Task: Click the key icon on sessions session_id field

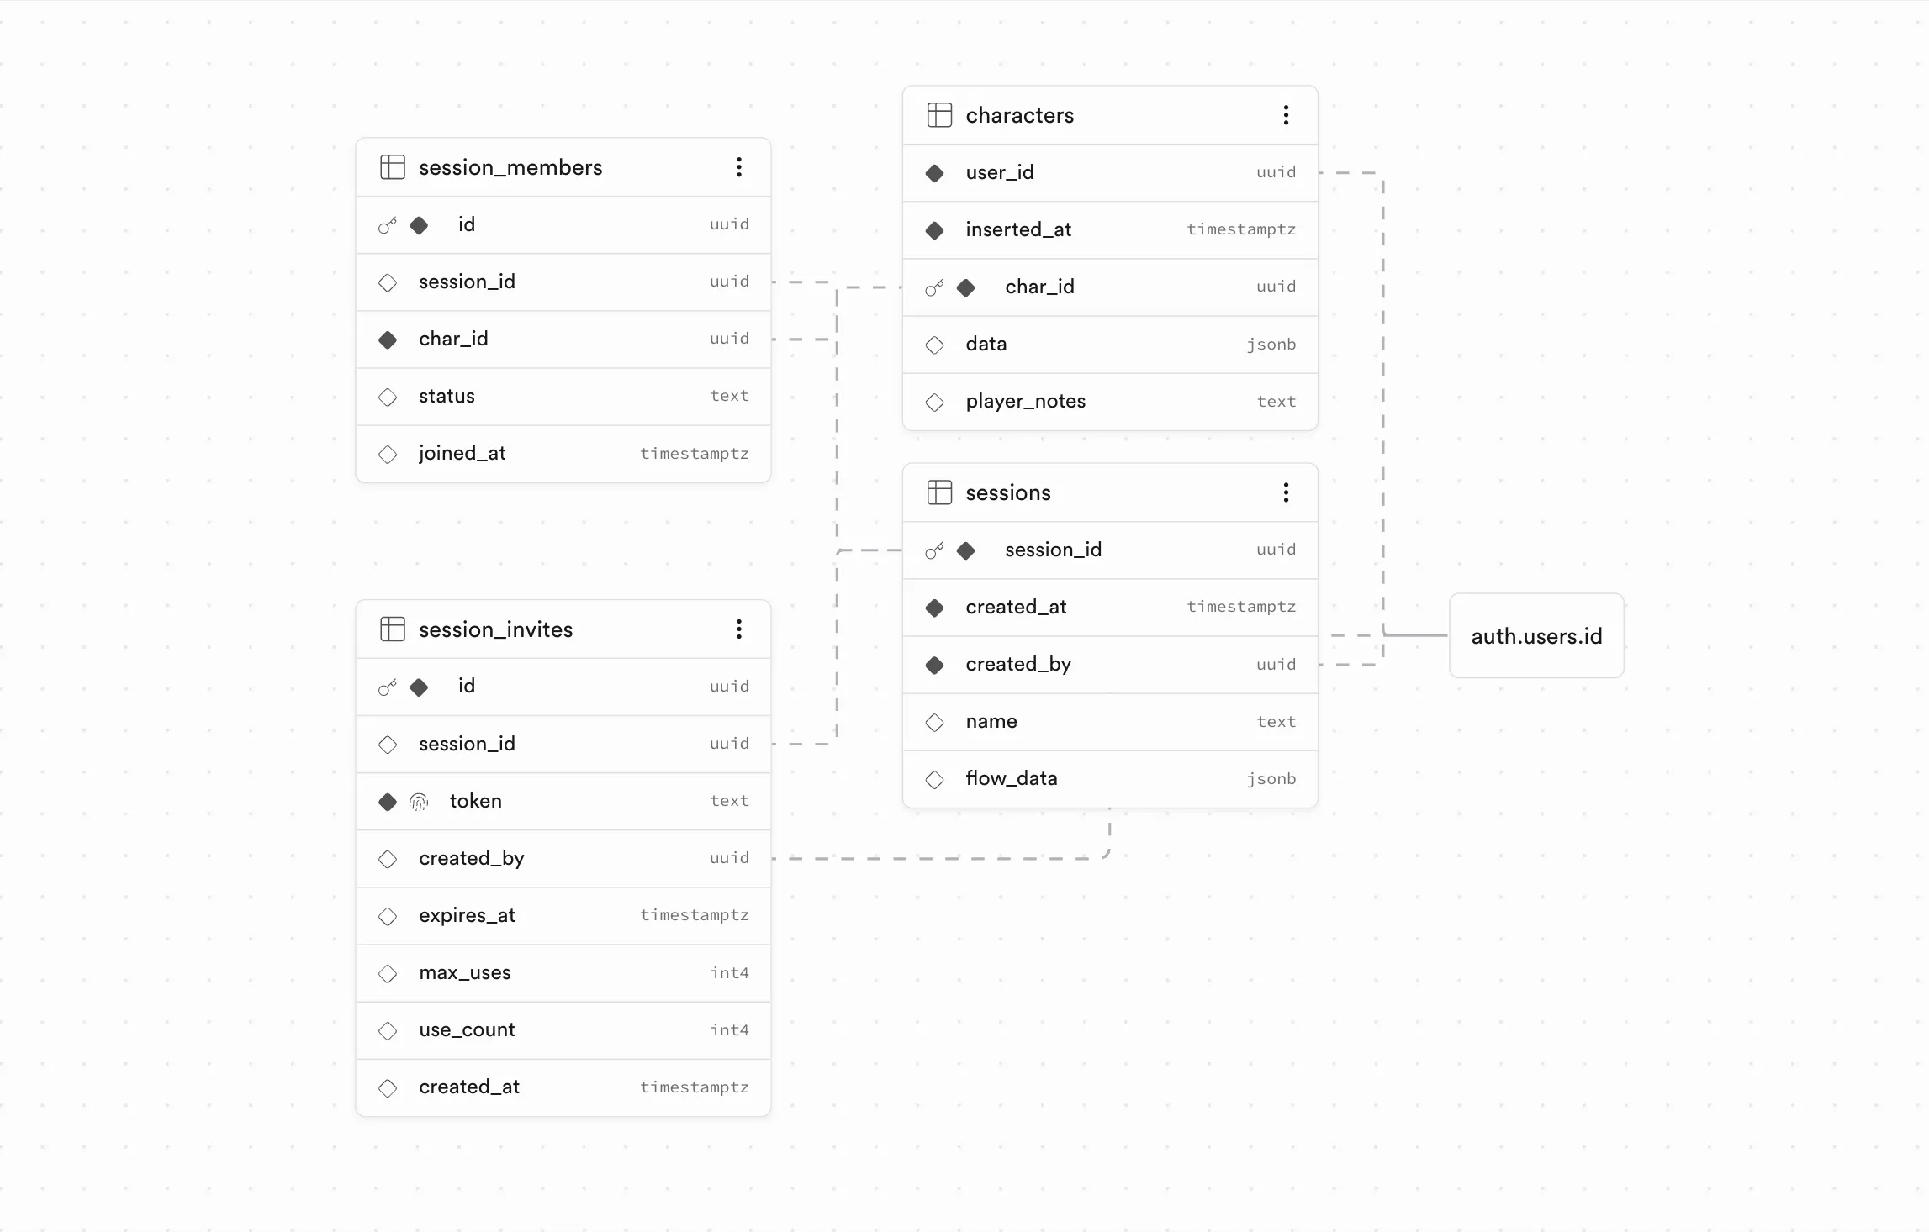Action: (x=935, y=550)
